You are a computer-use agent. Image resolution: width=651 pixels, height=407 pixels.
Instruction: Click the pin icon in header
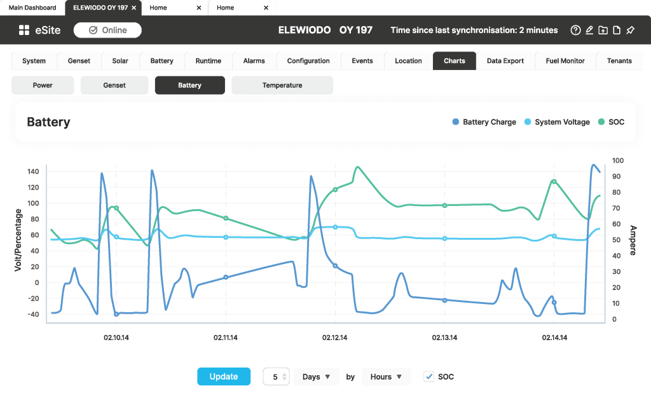click(630, 30)
